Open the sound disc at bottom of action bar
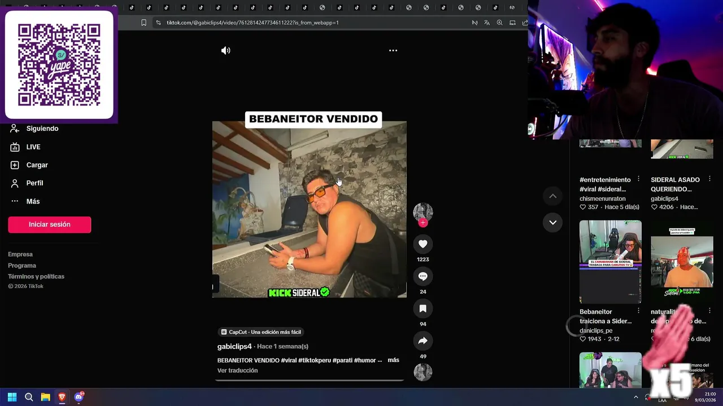This screenshot has height=406, width=723. tap(423, 372)
